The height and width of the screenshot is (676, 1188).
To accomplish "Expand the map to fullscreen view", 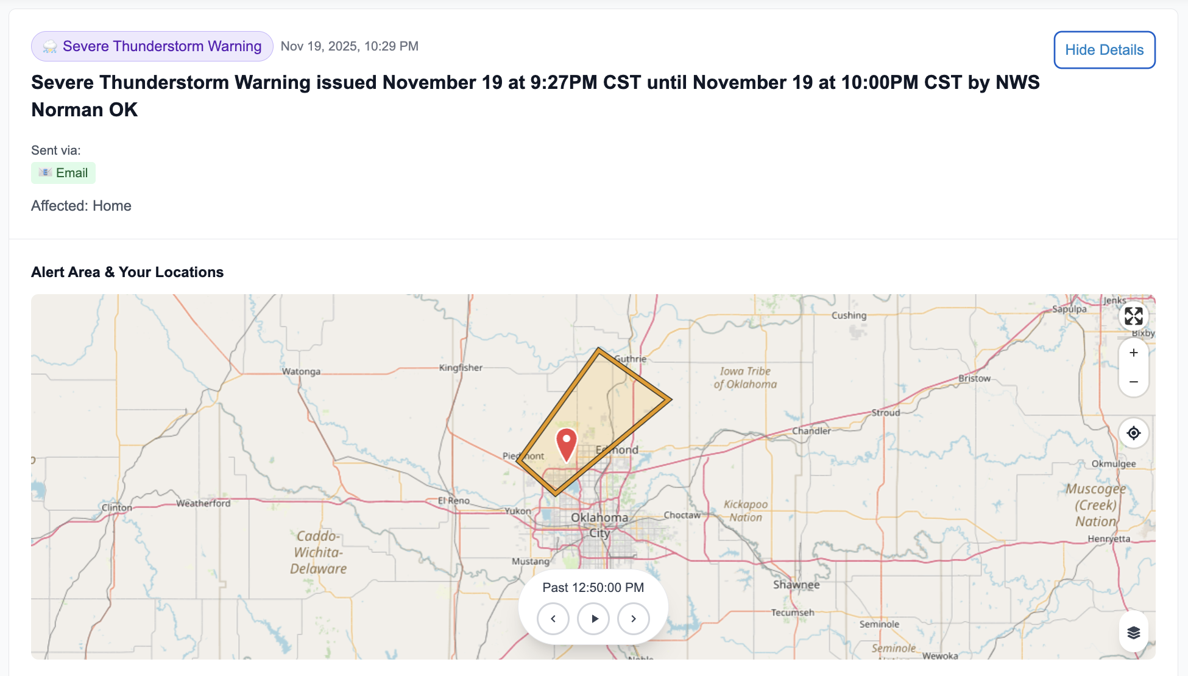I will click(x=1133, y=317).
